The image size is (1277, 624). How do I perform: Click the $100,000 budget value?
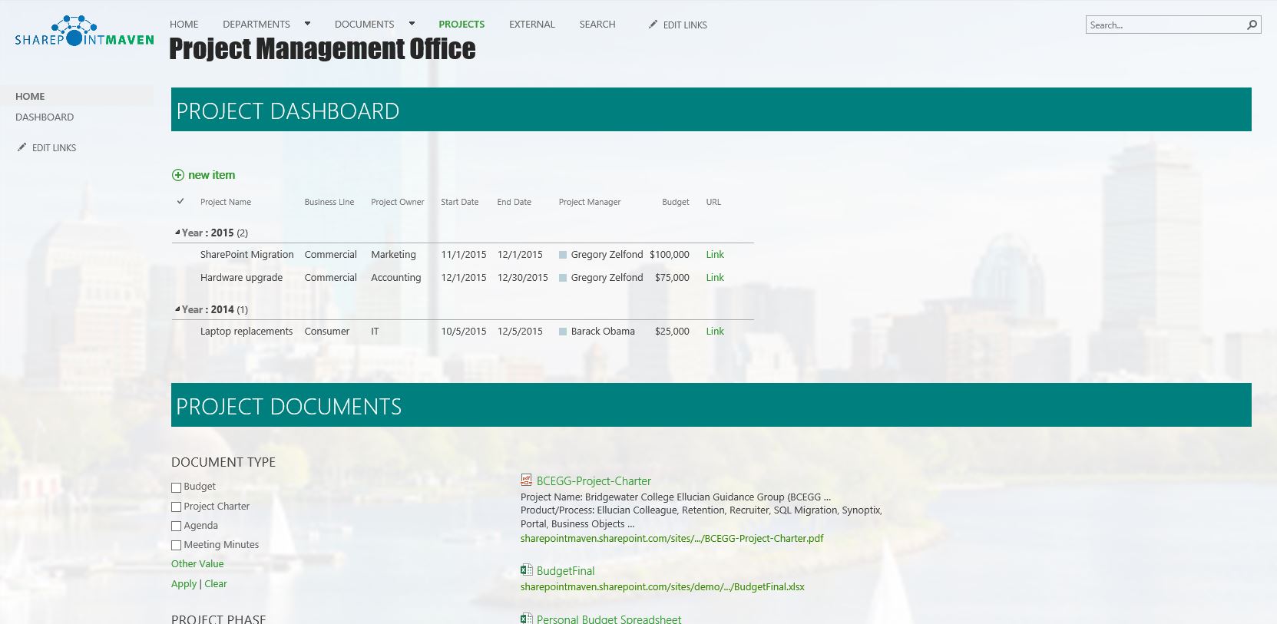click(x=670, y=255)
